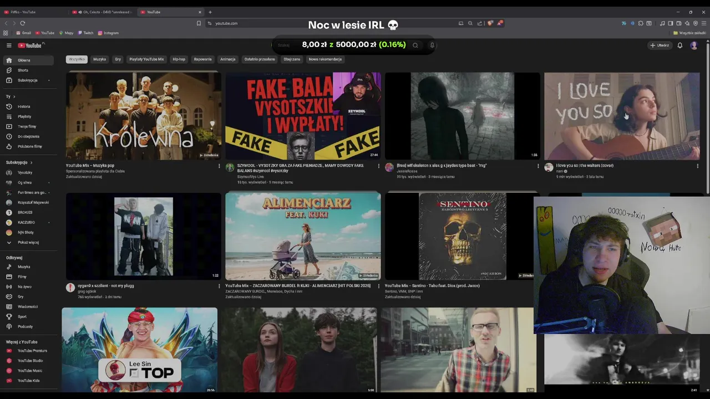Open the browser main menu button

click(704, 23)
